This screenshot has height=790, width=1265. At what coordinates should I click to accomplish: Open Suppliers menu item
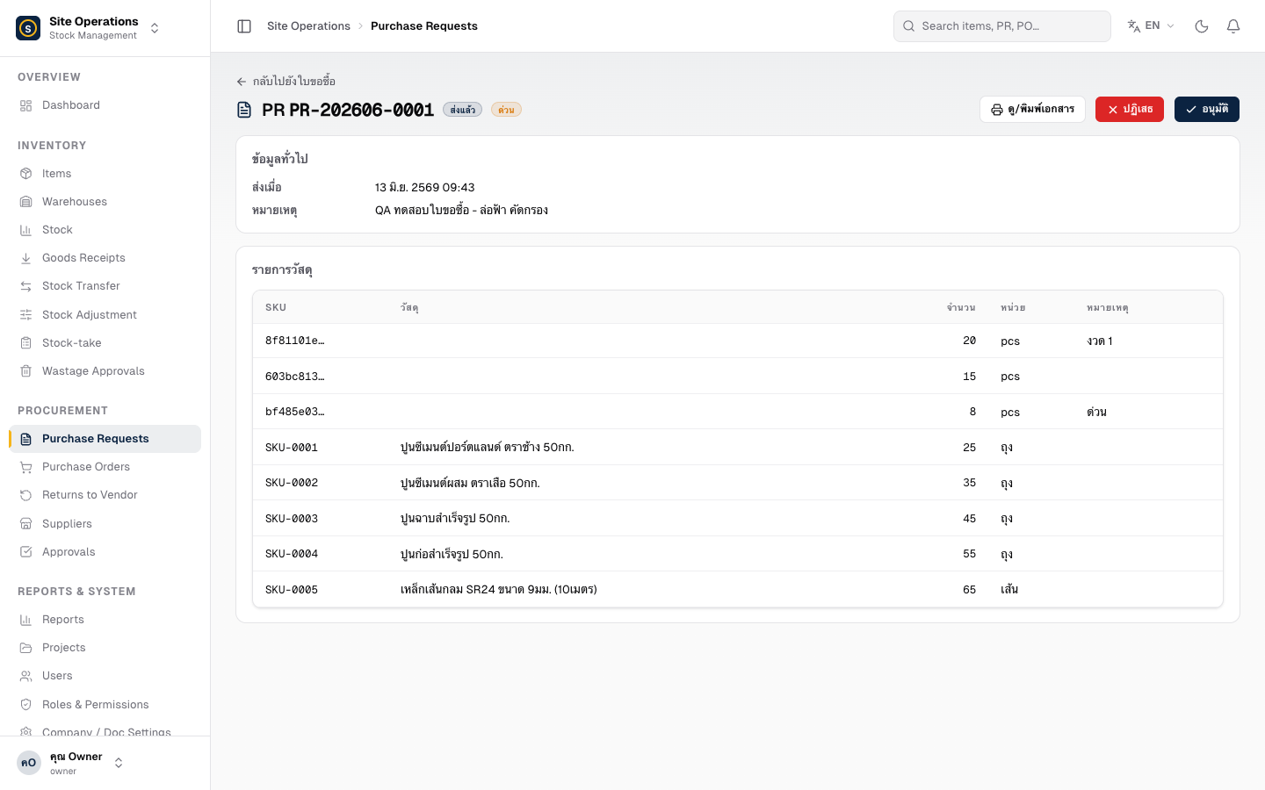pyautogui.click(x=105, y=524)
